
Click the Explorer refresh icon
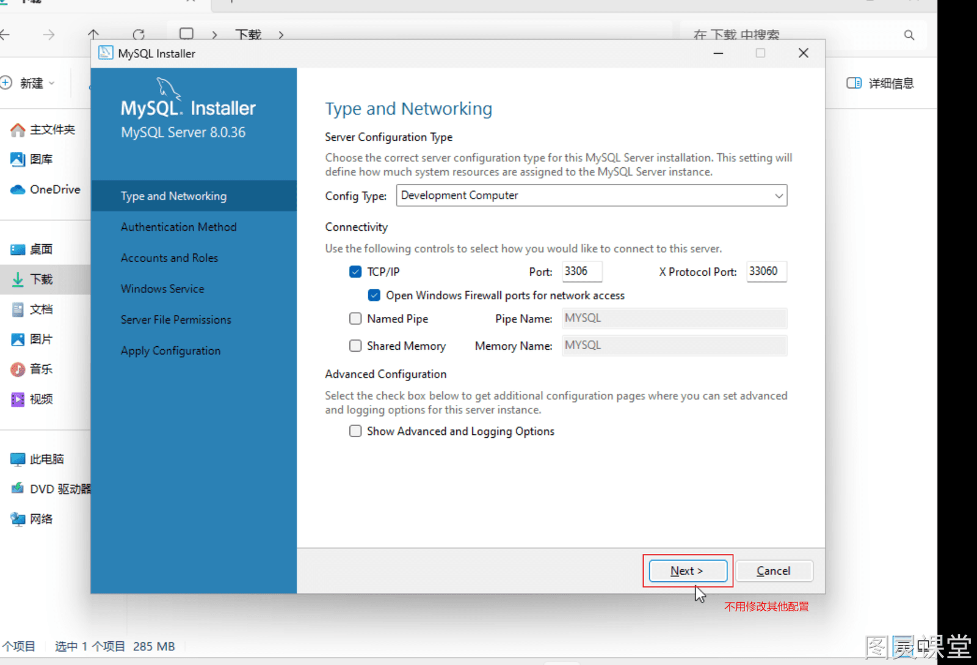tap(139, 35)
